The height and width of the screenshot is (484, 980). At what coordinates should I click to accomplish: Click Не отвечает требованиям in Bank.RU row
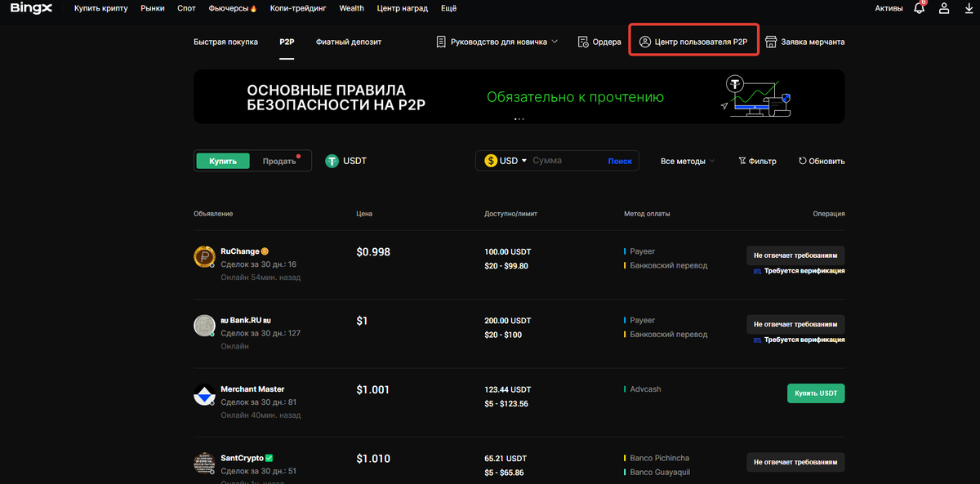point(795,324)
